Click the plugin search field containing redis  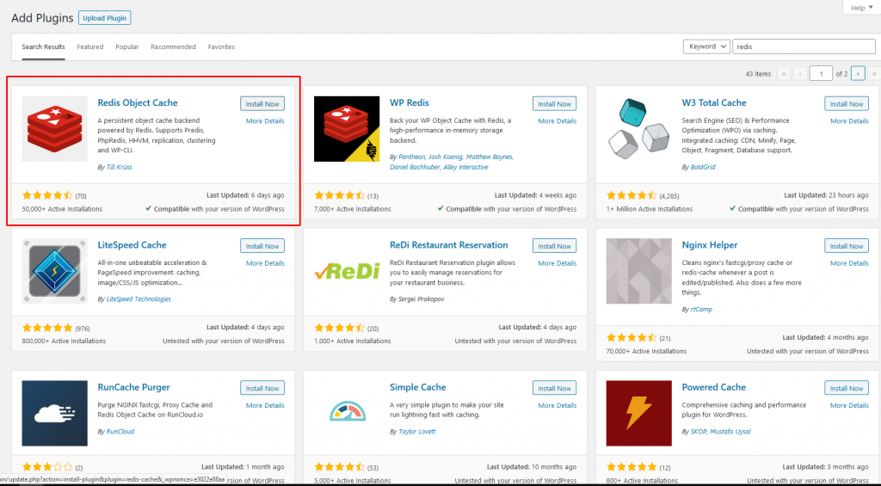pos(804,46)
